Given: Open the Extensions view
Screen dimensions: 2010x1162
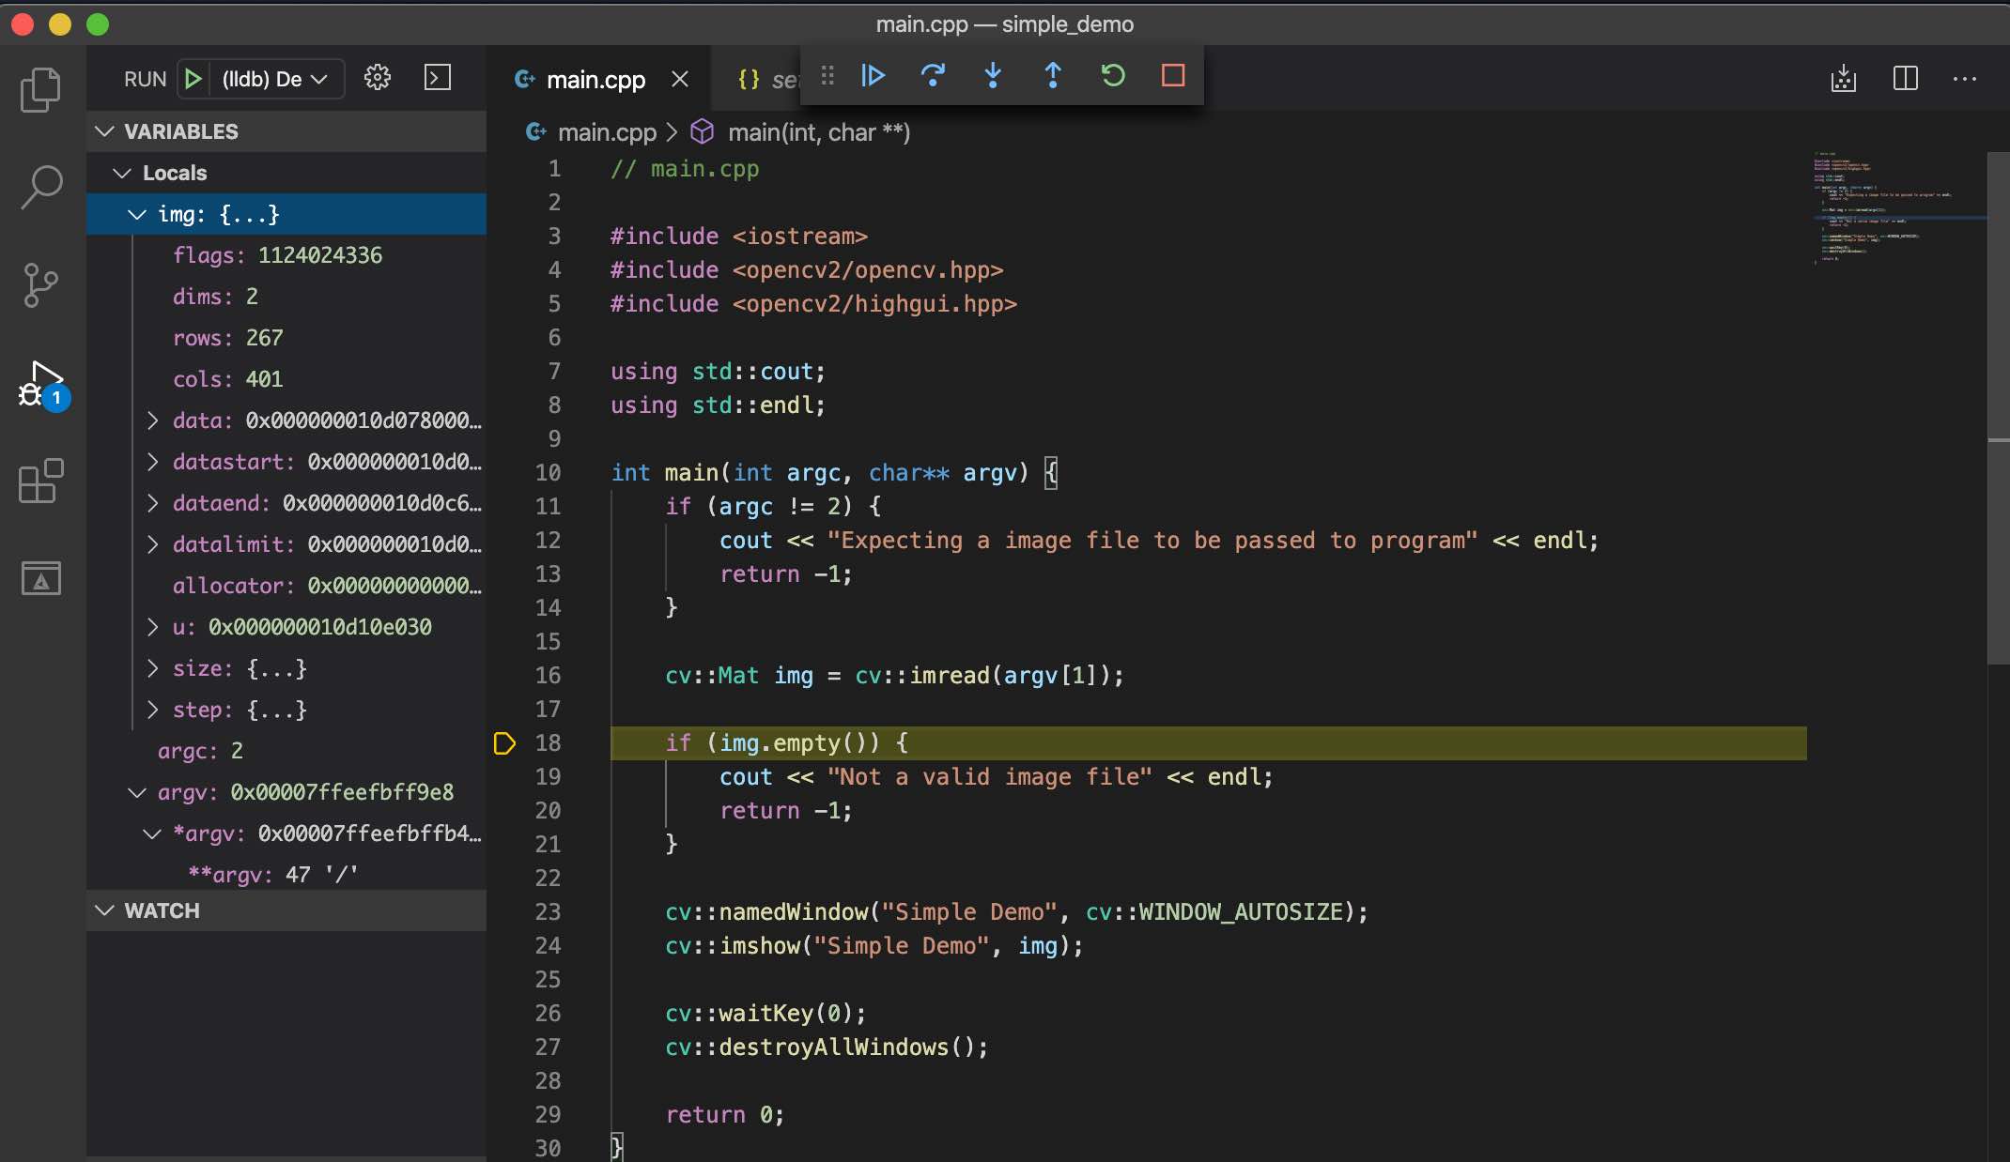Looking at the screenshot, I should pyautogui.click(x=40, y=482).
